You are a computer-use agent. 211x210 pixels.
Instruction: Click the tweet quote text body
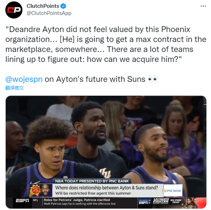click(106, 44)
